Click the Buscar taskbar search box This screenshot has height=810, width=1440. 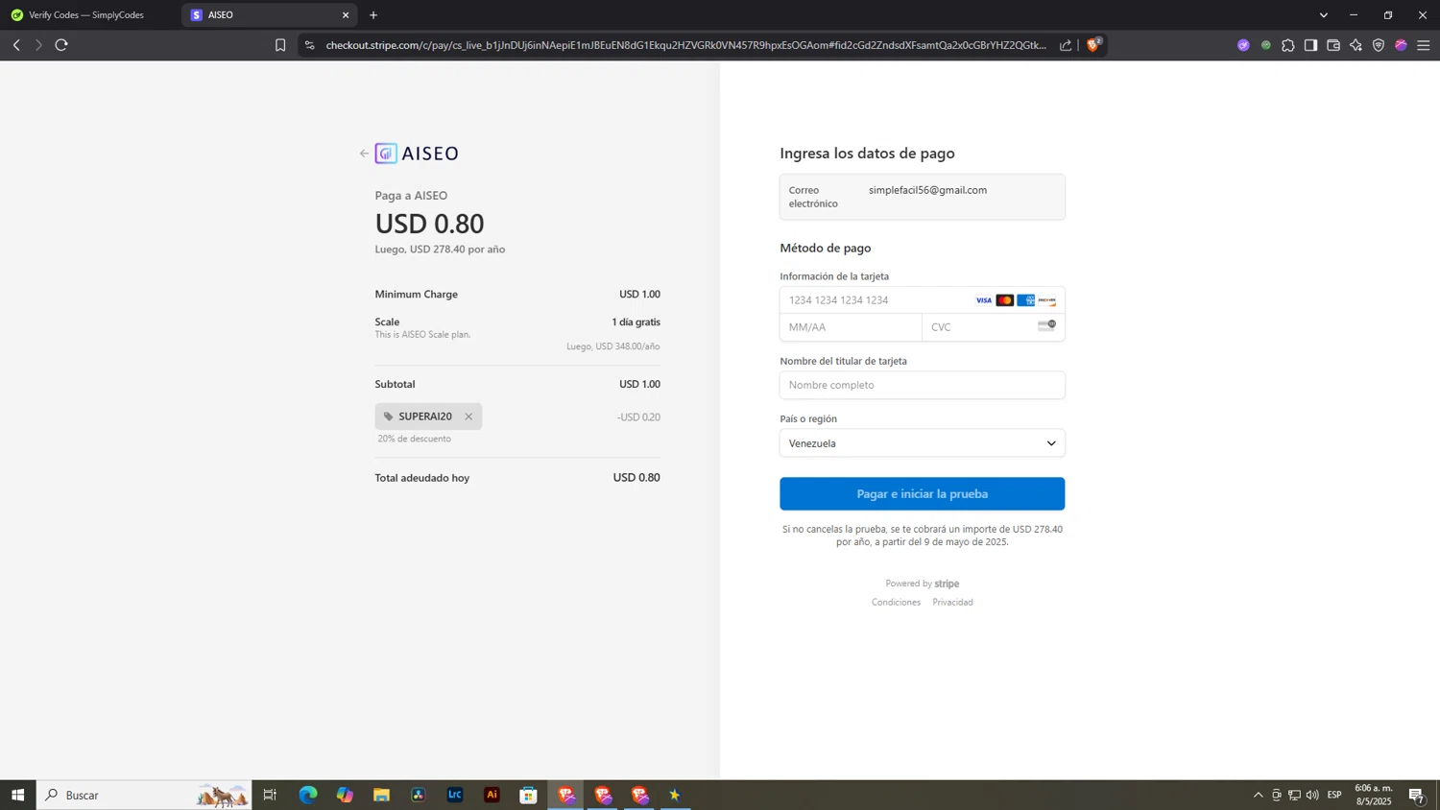pos(144,795)
